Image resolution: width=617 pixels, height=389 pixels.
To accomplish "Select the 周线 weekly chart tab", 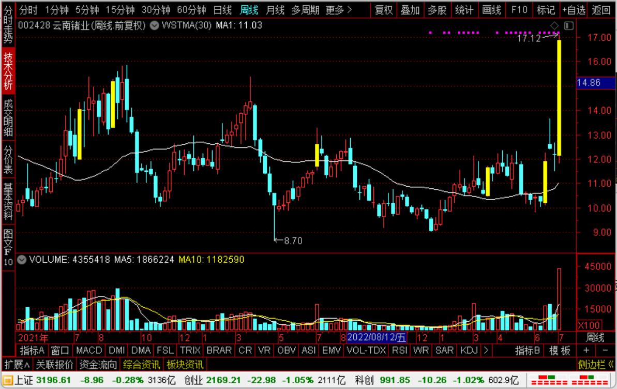I will tap(249, 10).
